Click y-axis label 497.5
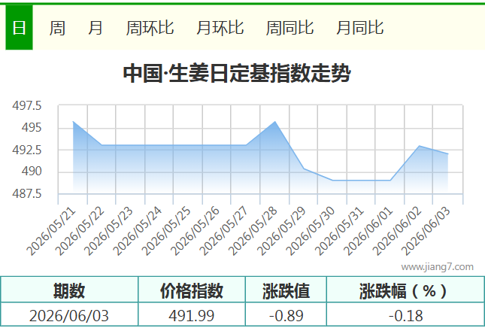The height and width of the screenshot is (331, 485). coord(26,106)
